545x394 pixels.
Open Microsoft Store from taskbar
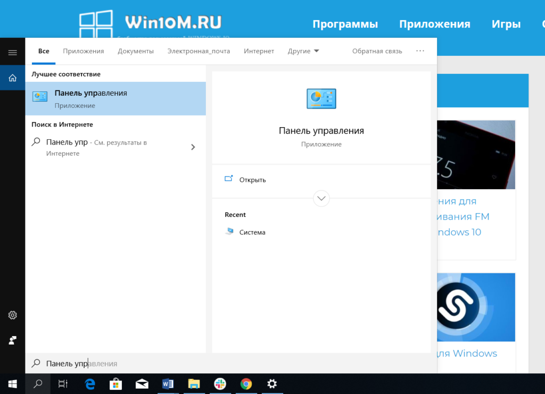(x=115, y=383)
